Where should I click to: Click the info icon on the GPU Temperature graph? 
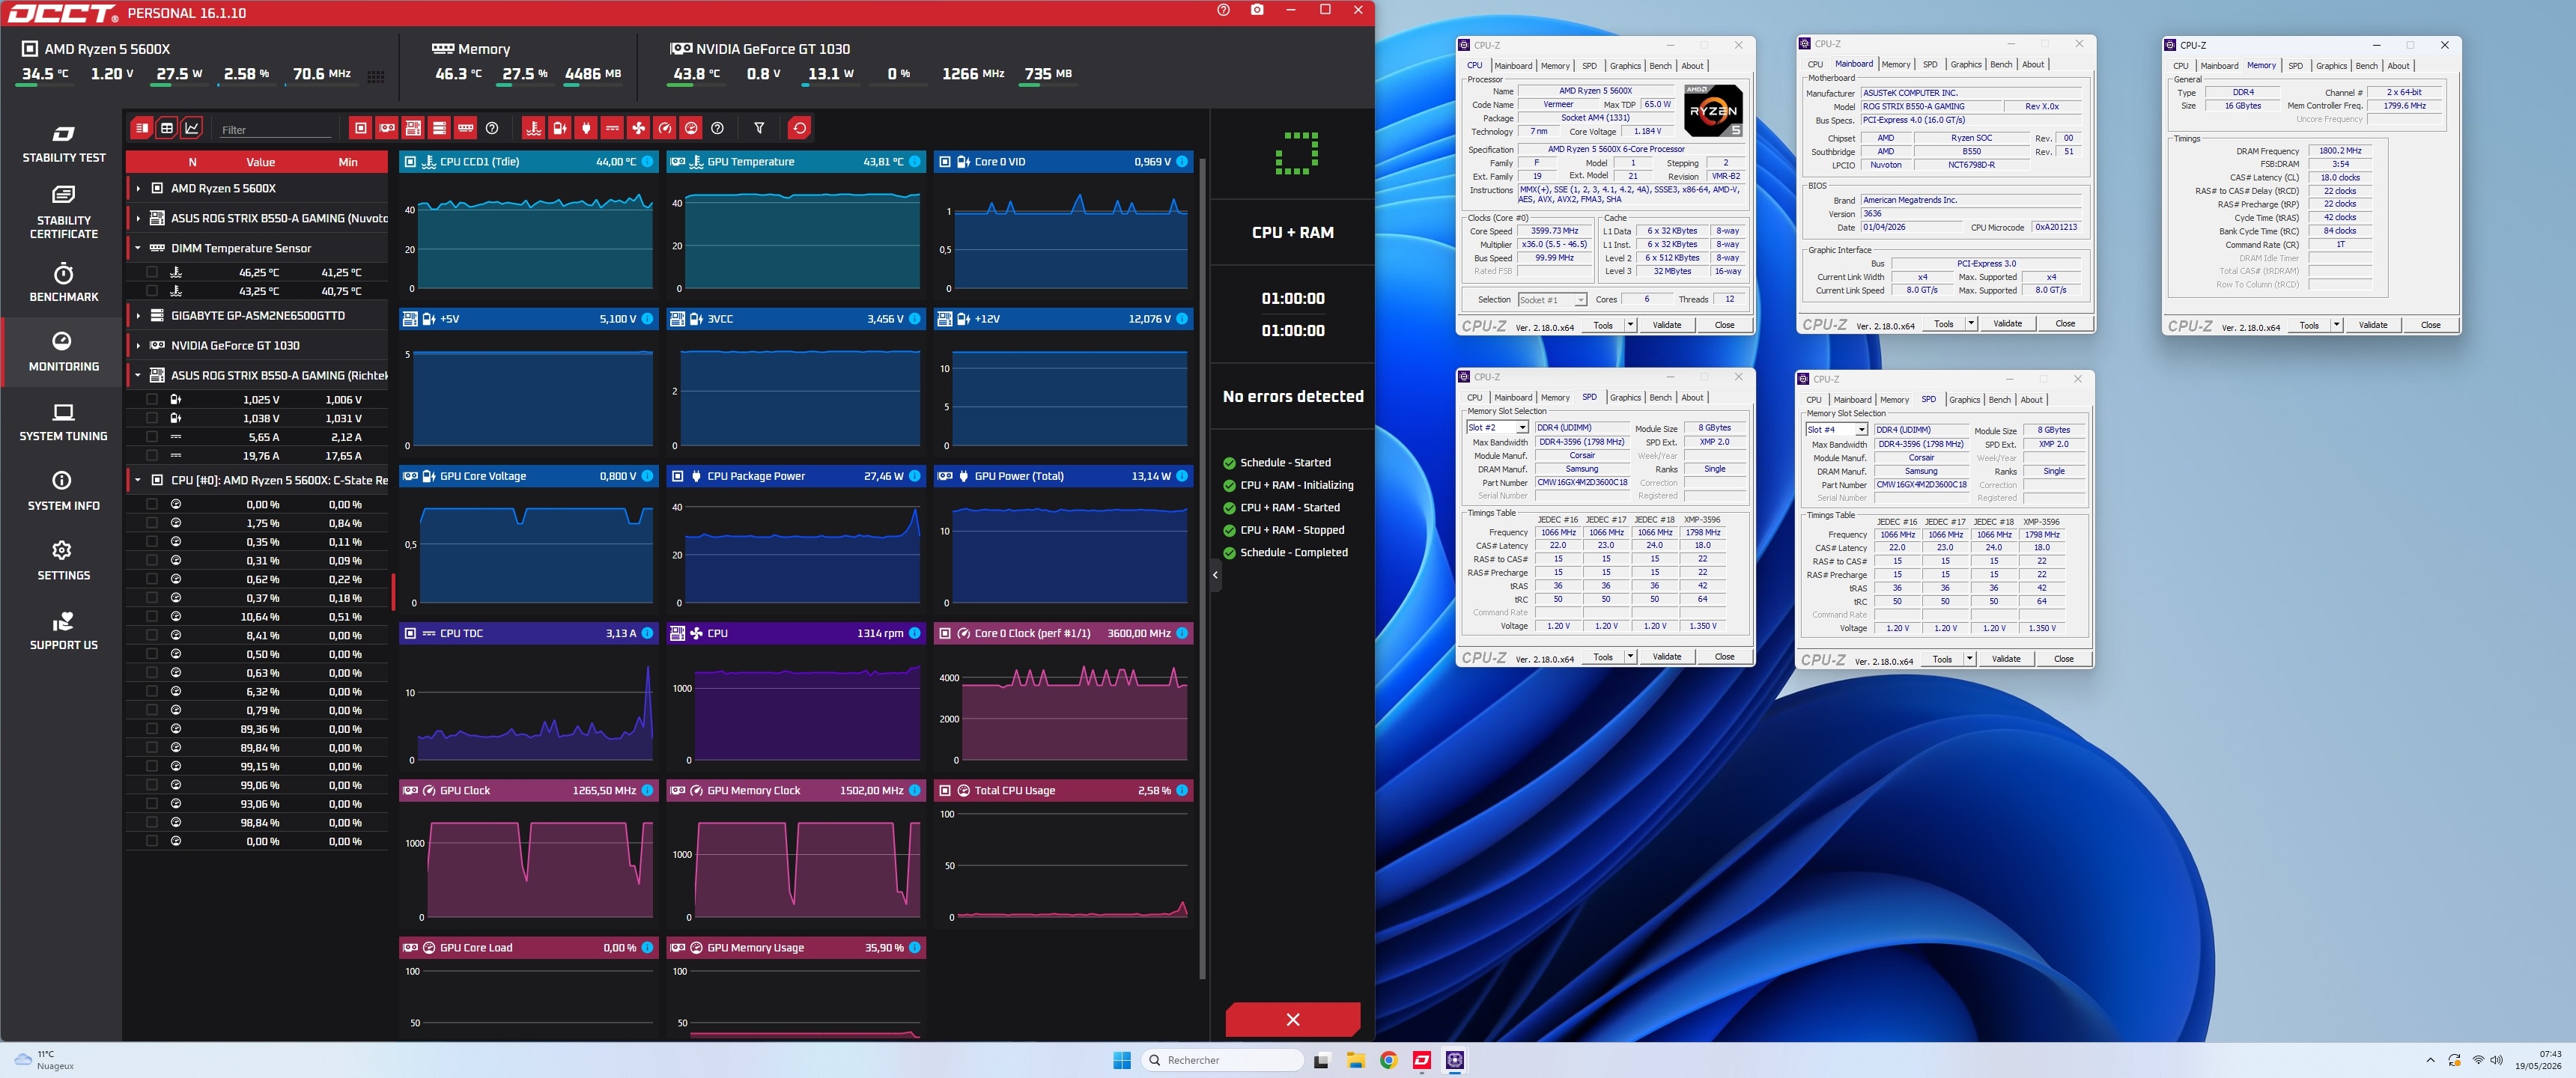coord(914,161)
